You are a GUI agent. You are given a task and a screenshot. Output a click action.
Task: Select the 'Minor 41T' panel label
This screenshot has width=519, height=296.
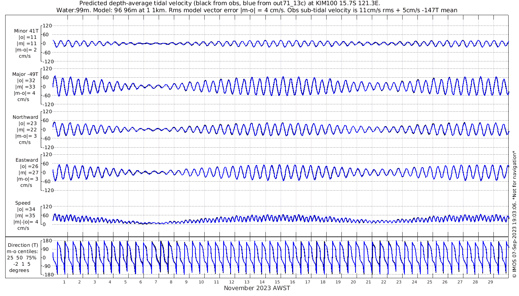(26, 31)
